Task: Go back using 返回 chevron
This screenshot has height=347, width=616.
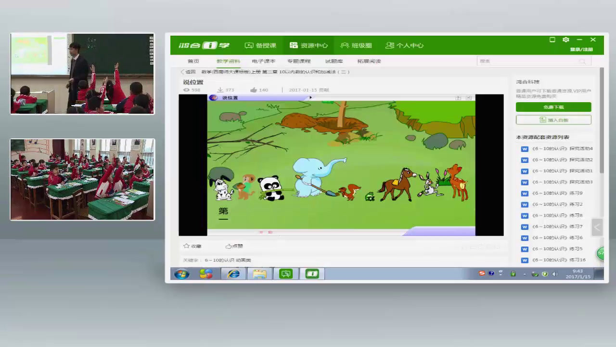Action: [x=183, y=72]
